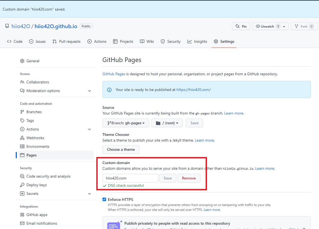
Task: Click the info icon in publish notice
Action: [109, 90]
